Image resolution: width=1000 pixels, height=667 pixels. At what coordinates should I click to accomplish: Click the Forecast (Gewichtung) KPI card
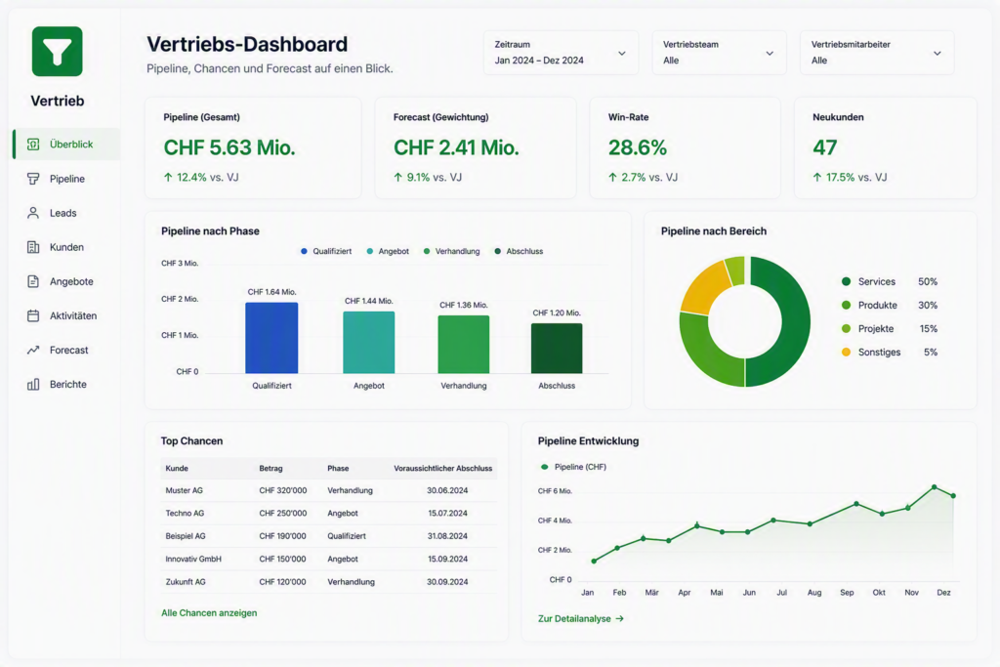(476, 147)
